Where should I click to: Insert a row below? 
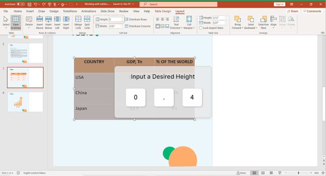coord(48,22)
